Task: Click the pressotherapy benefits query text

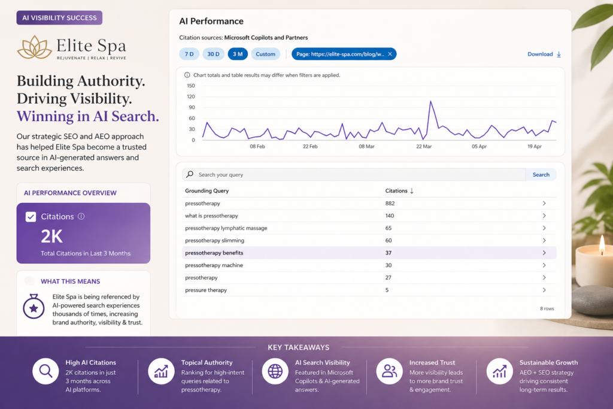Action: 214,253
